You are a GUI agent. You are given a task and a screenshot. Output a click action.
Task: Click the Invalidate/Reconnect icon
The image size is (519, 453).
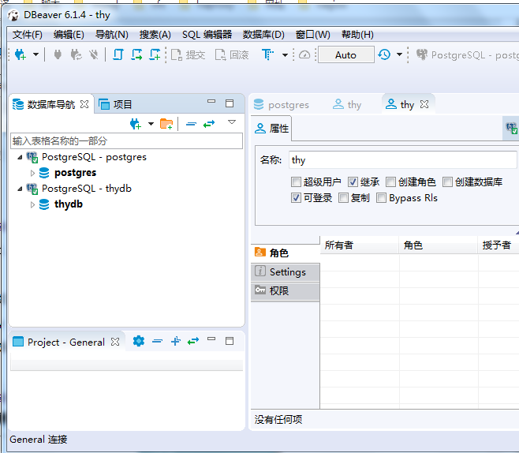pos(77,54)
